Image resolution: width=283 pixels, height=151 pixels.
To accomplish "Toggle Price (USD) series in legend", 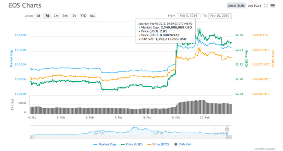I will coord(132,144).
